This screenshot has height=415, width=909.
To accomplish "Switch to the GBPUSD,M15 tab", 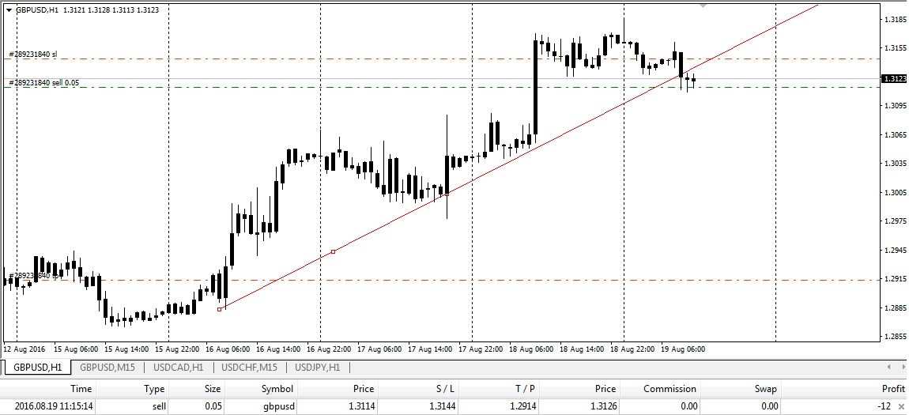I will point(107,368).
